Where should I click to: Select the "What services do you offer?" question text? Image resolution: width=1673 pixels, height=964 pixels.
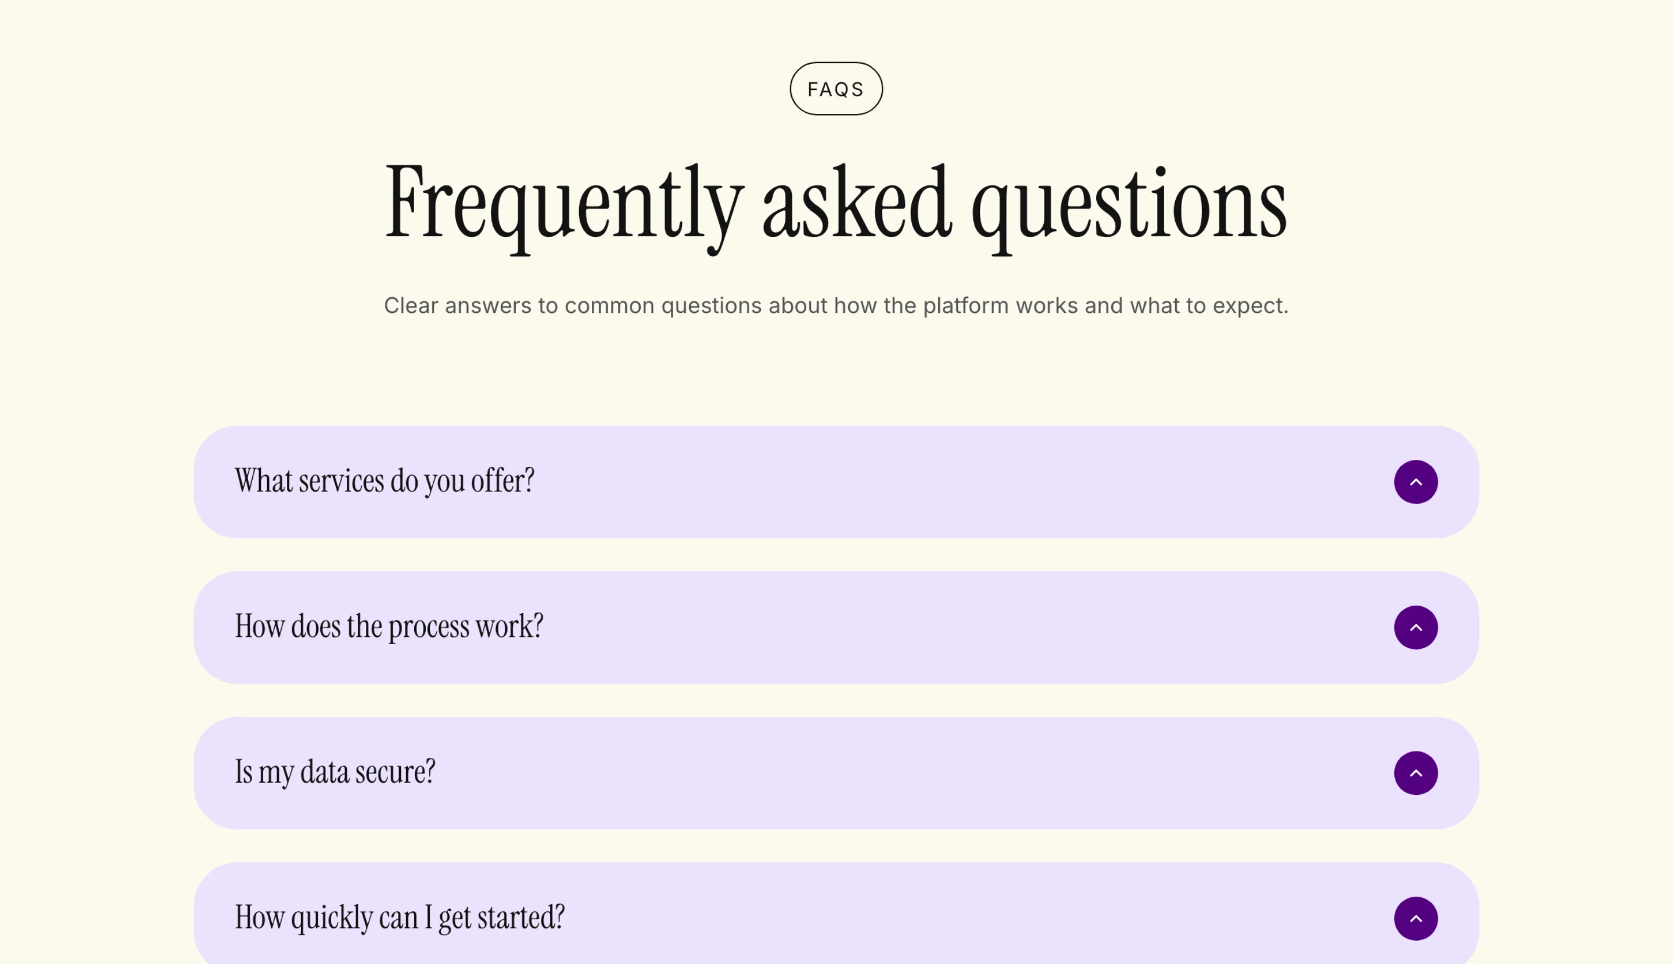pos(384,481)
